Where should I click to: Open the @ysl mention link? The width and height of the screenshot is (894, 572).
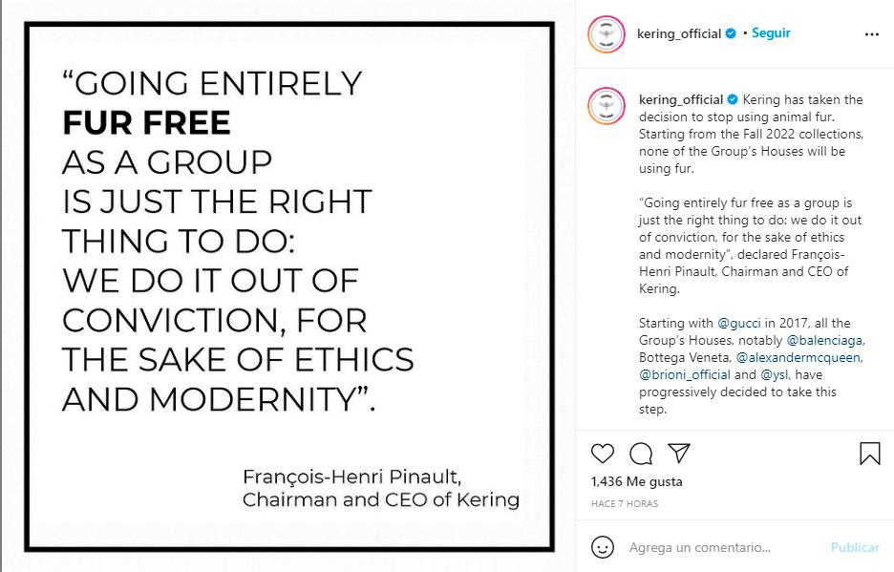[x=775, y=374]
